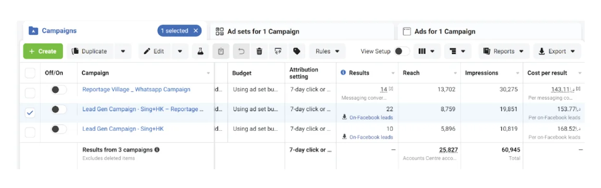Click impressions value 10,819
Screen dimensions: 601x188
pyautogui.click(x=509, y=129)
